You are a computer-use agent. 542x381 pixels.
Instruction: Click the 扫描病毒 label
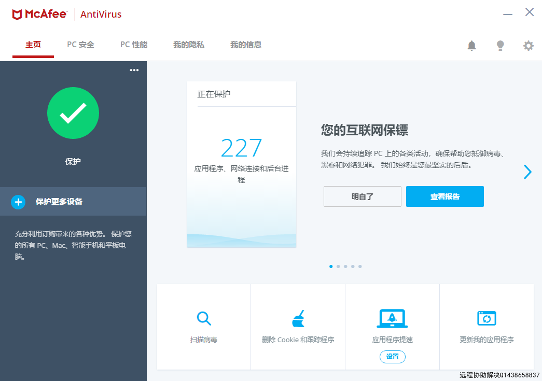pyautogui.click(x=204, y=340)
